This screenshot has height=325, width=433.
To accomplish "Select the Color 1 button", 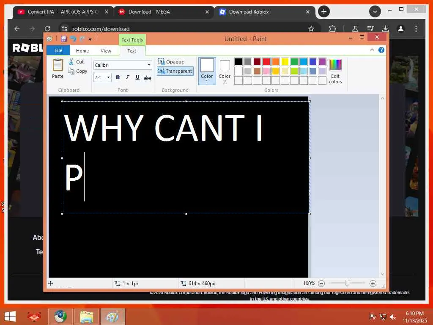I will (207, 71).
